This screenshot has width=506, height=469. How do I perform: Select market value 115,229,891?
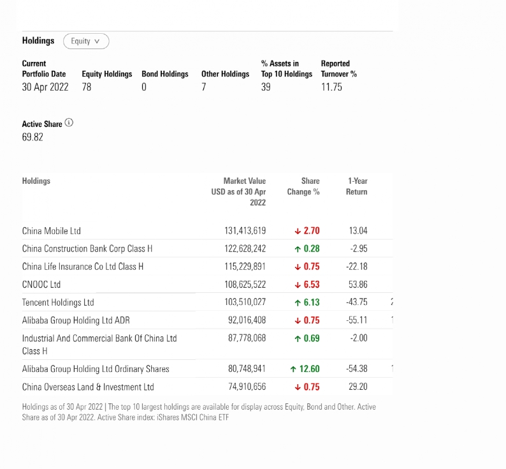coord(245,267)
